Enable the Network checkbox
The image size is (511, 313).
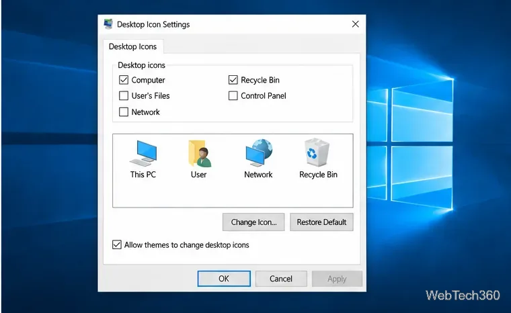click(x=124, y=112)
